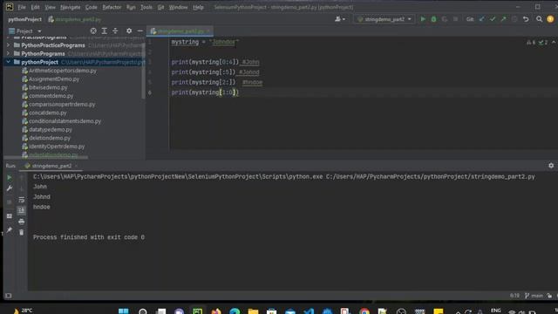
Task: Click the Rollback undo arrow icon
Action: click(526, 19)
